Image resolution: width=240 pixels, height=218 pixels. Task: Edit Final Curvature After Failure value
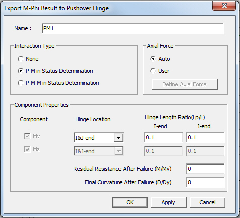(x=205, y=182)
